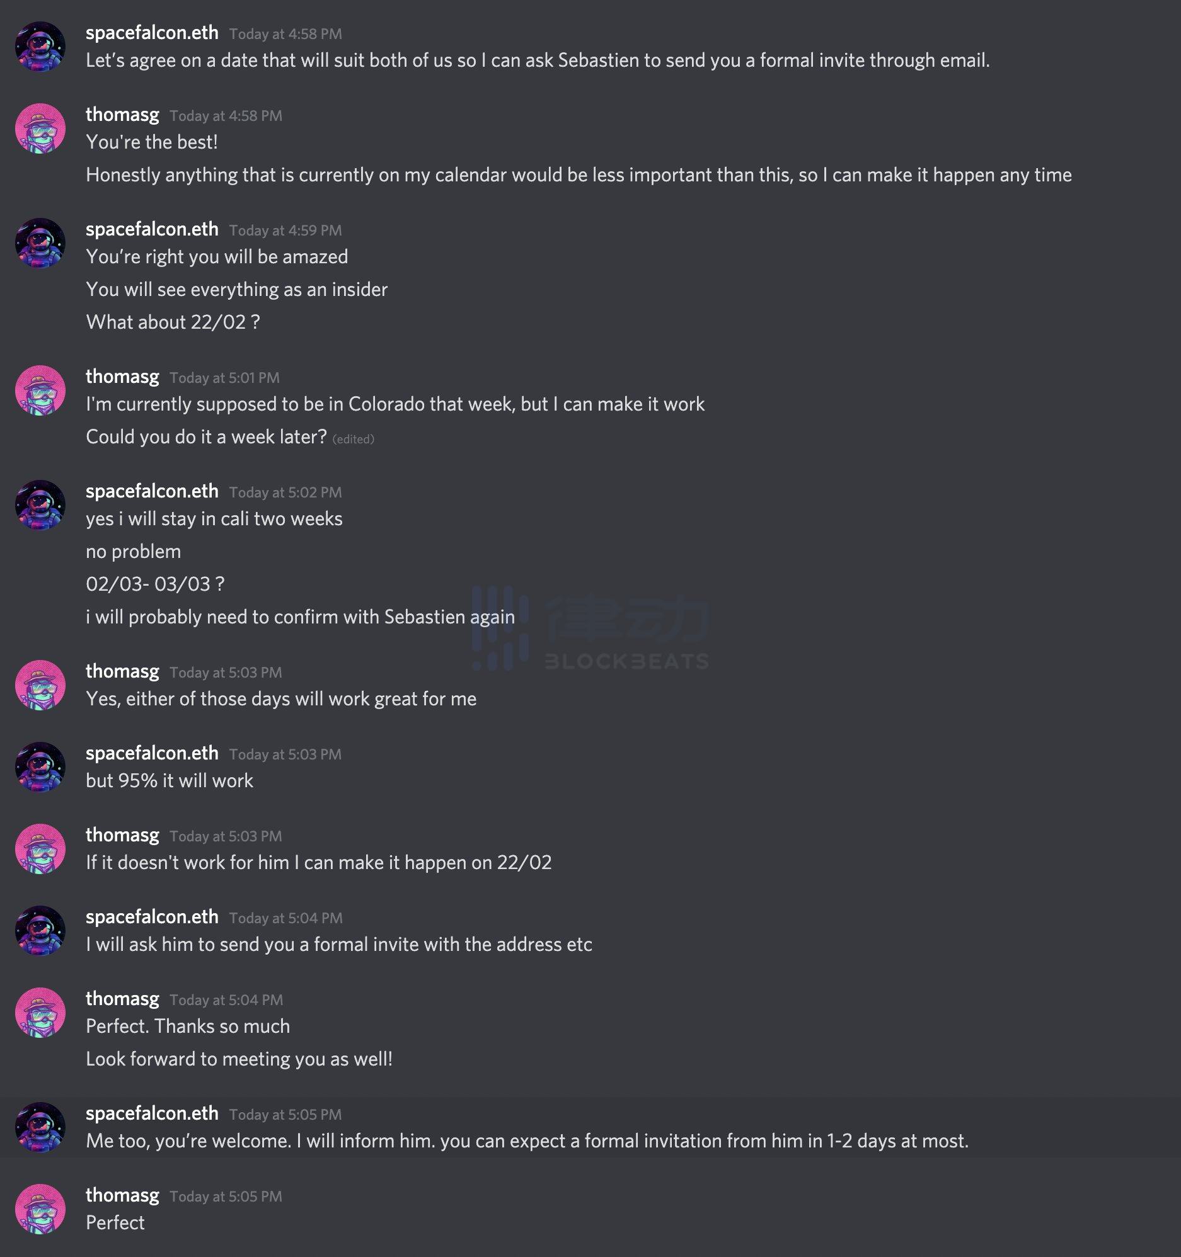Click the "Today at 5:01 PM" timestamp
1181x1257 pixels.
pyautogui.click(x=224, y=378)
